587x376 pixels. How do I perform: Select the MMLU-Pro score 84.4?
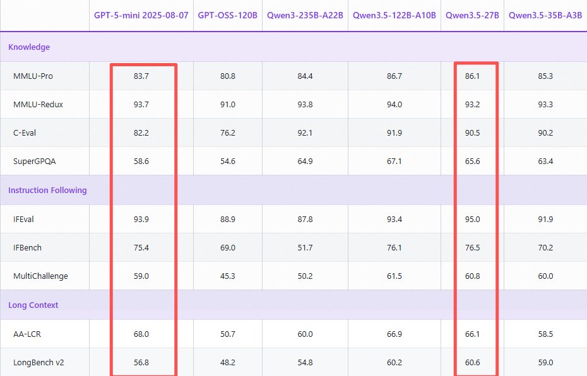point(305,76)
